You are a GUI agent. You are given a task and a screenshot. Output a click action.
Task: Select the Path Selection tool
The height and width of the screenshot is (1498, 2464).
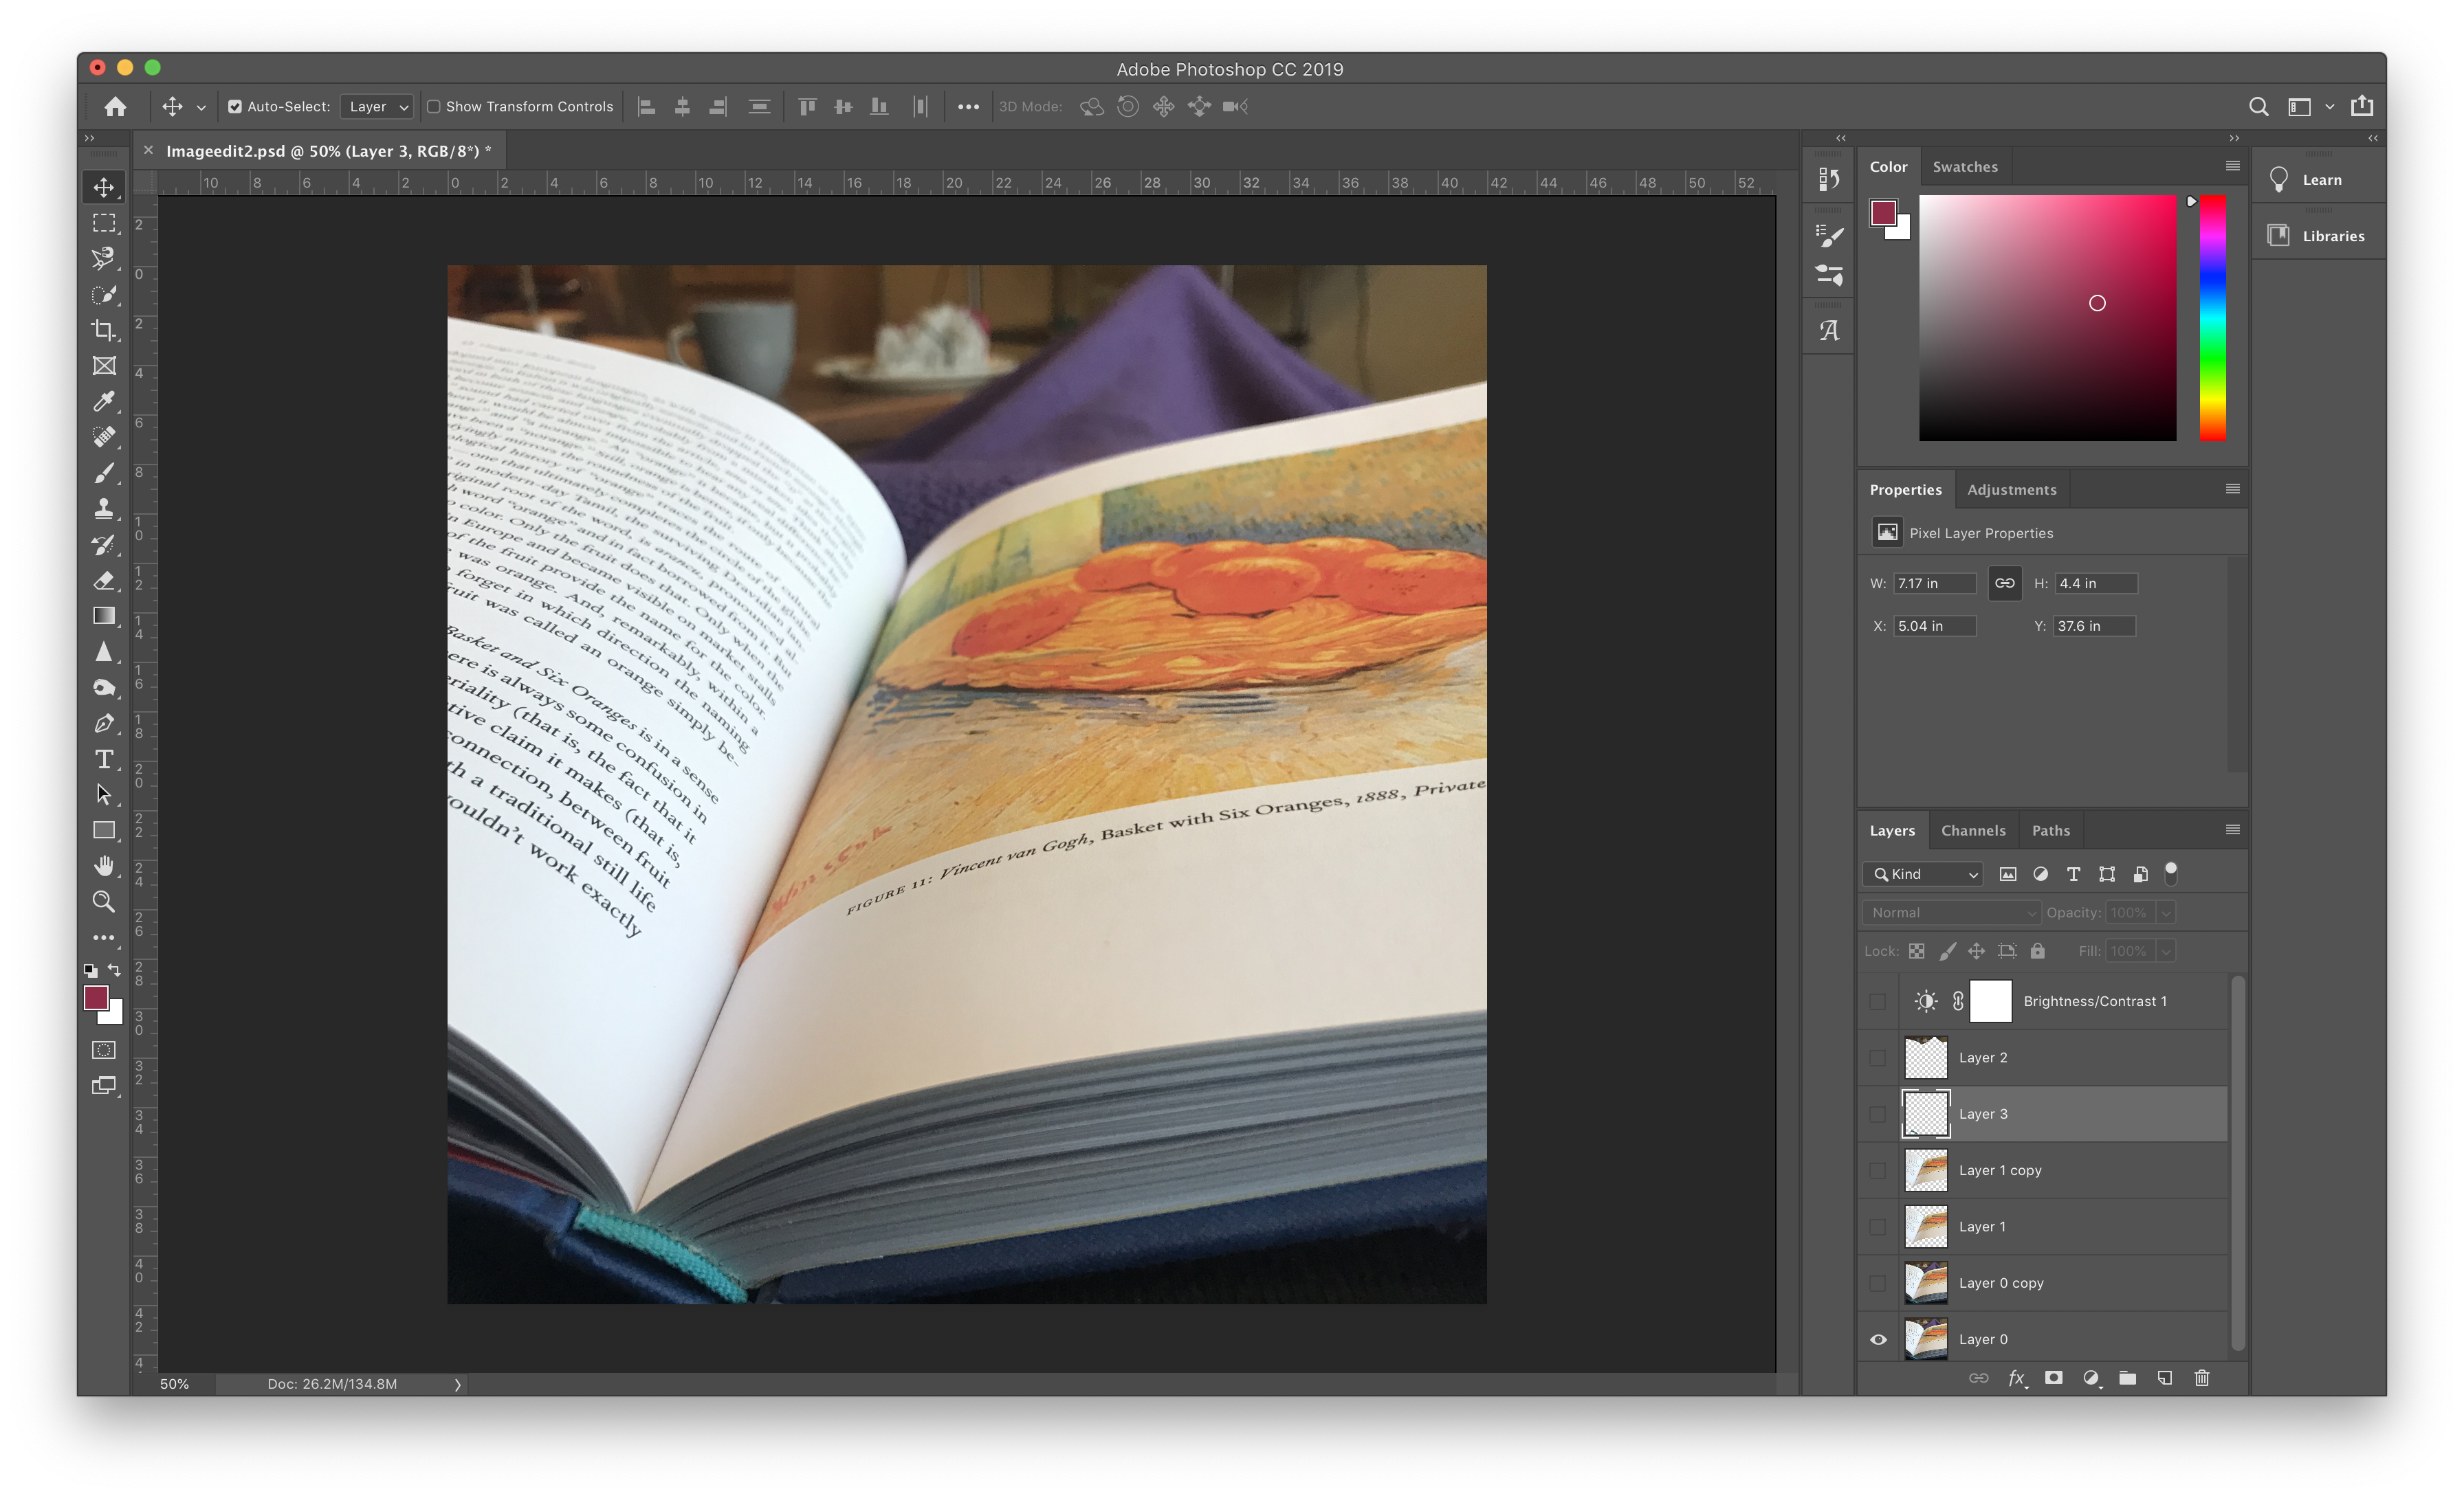(104, 794)
